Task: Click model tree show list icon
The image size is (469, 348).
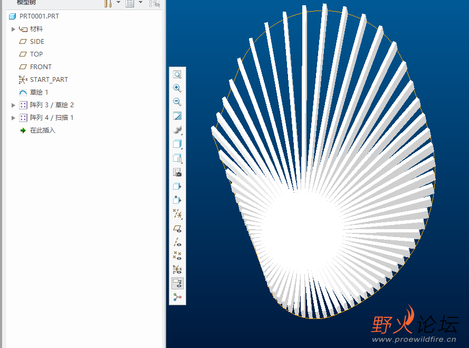Action: (129, 3)
